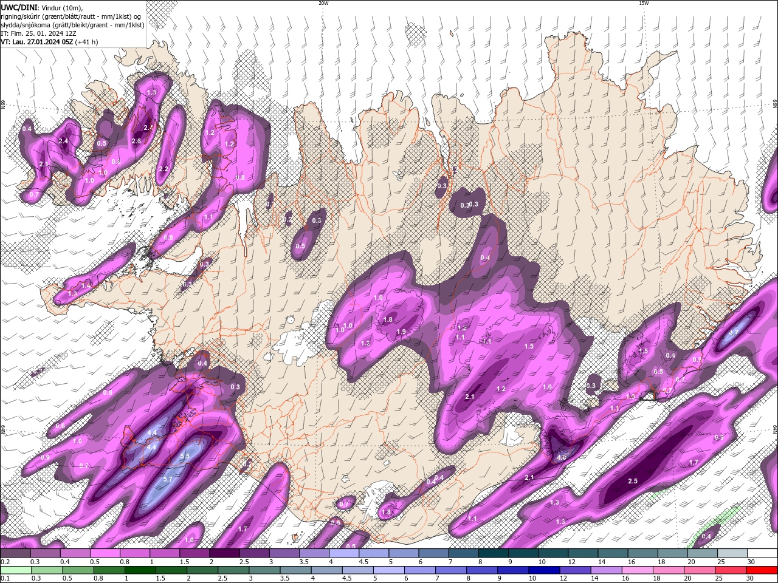Screen dimensions: 778x583
Task: Pick the navy blue 10–12 swatch in the lower legend
Action: point(545,570)
